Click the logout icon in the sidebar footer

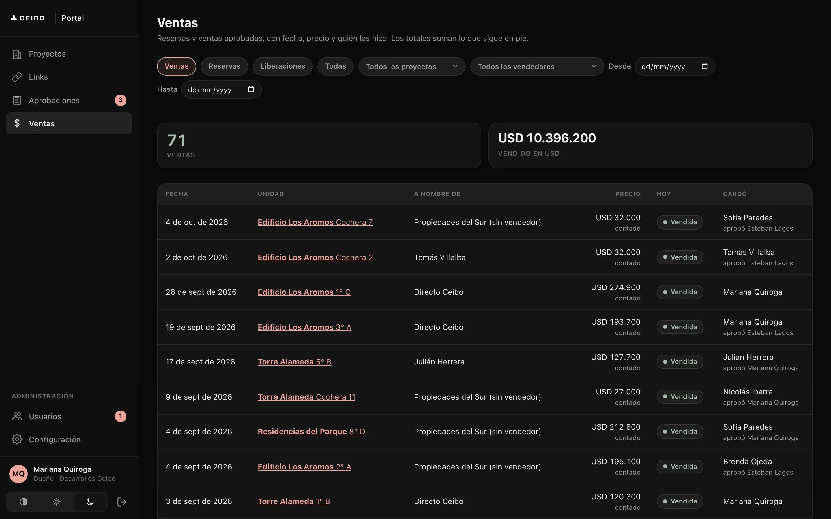tap(122, 502)
